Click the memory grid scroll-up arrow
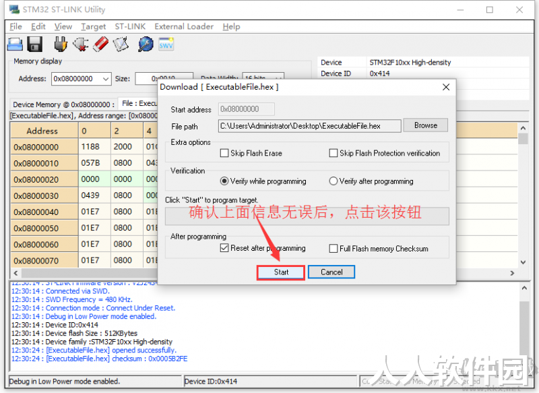 pos(523,128)
